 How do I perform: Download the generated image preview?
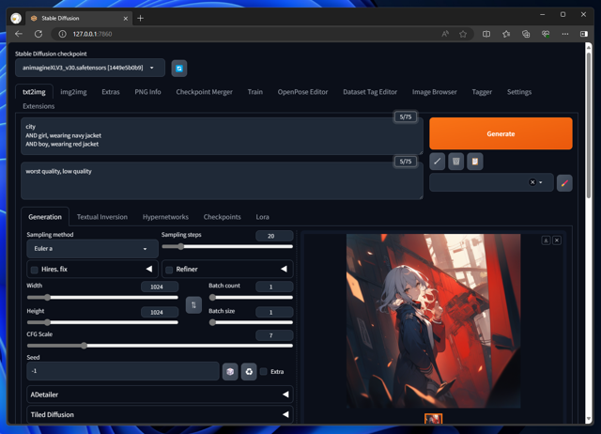(x=546, y=240)
